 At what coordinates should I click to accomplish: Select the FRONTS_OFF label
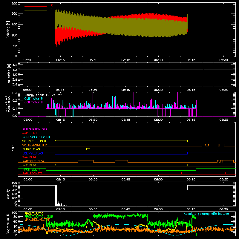click(31, 169)
